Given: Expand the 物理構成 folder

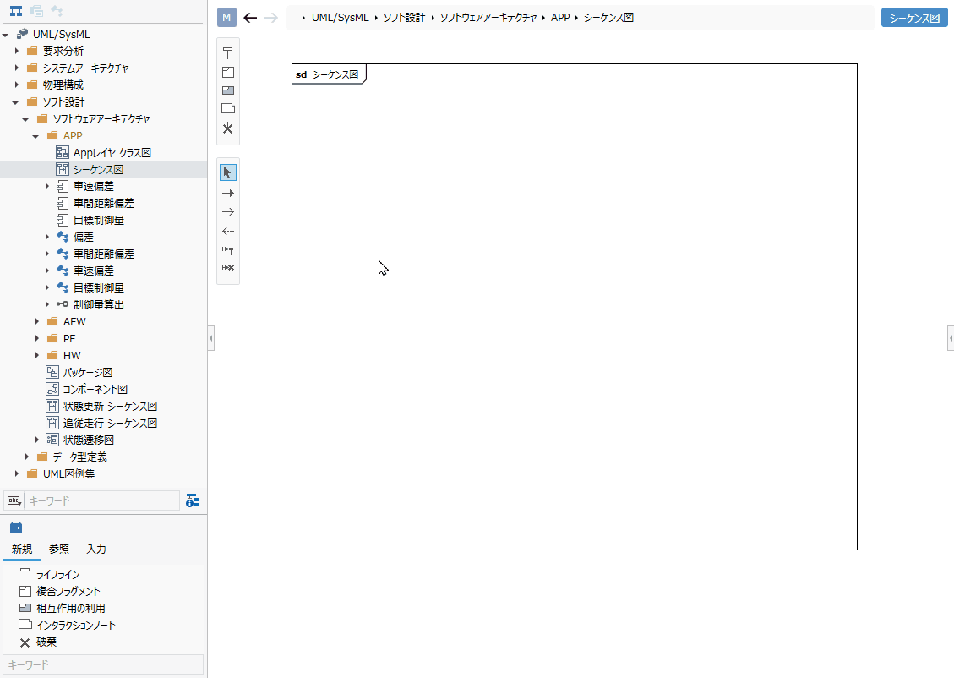Looking at the screenshot, I should click(x=16, y=85).
